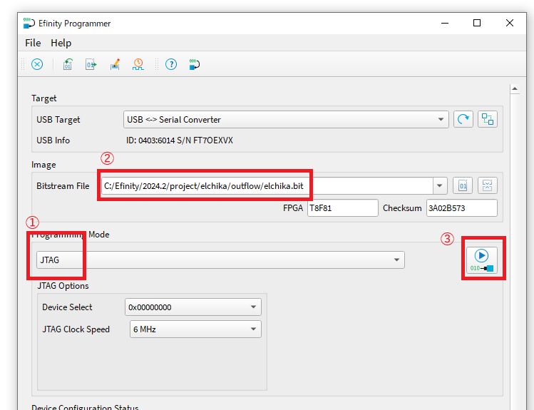534x410 pixels.
Task: Click the import bitstream toolbar icon
Action: (68, 64)
